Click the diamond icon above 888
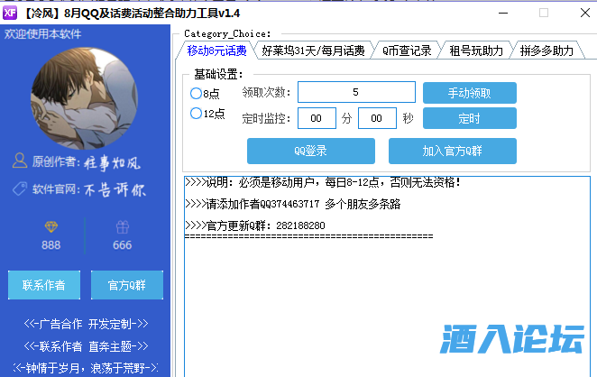This screenshot has height=377, width=597. [51, 226]
